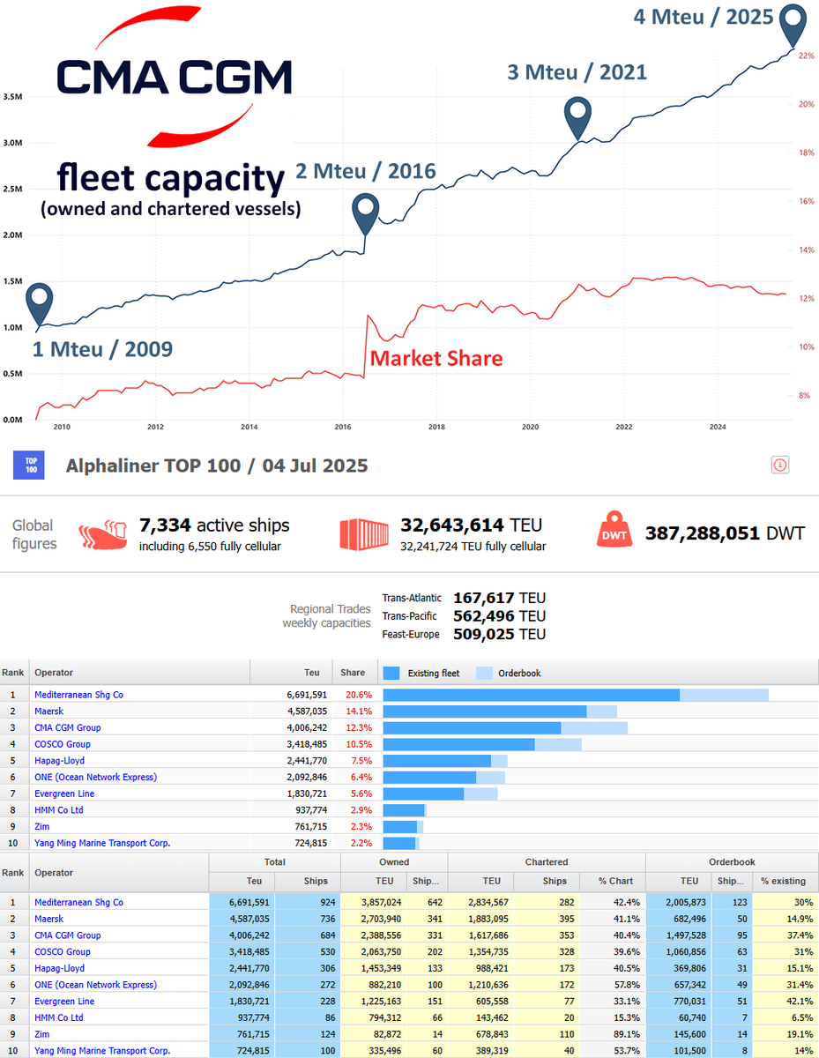Select Trans-Atlantic 167,617 TEU value
This screenshot has height=1058, width=819.
tap(499, 598)
